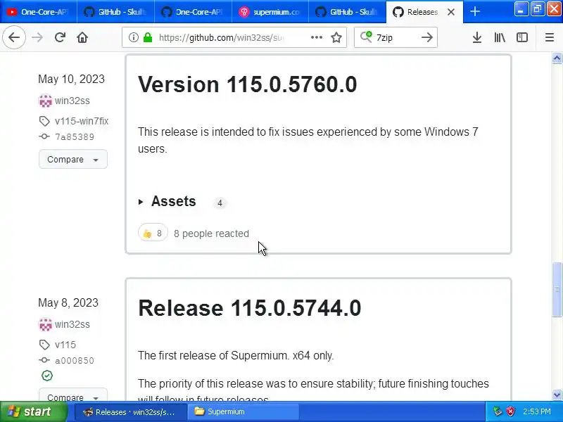Screen dimensions: 563x422
Task: Open win32ss profile next to May 8 release
Action: pos(72,324)
